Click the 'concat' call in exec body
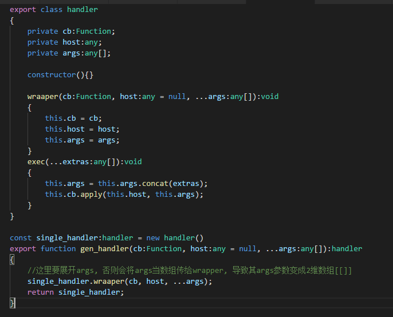Image resolution: width=393 pixels, height=317 pixels. [155, 184]
